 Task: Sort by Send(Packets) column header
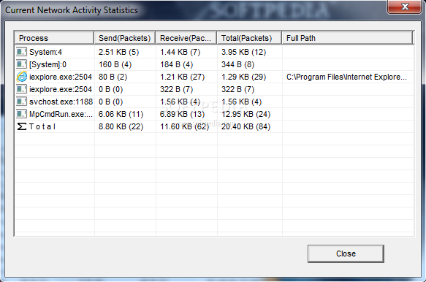point(125,38)
